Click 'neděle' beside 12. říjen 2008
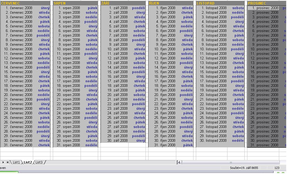The image size is (287, 174). pyautogui.click(x=187, y=58)
